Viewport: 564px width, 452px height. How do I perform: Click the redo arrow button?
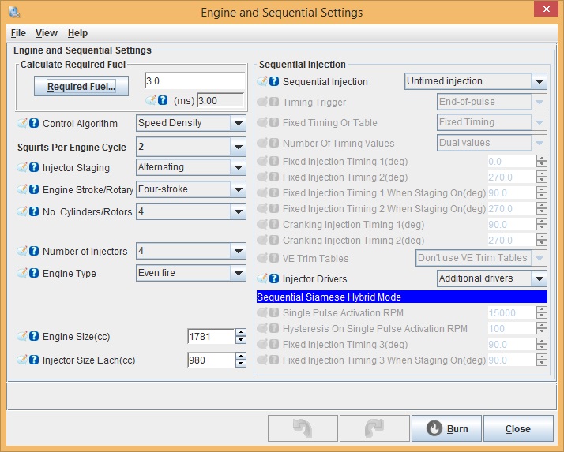(374, 428)
